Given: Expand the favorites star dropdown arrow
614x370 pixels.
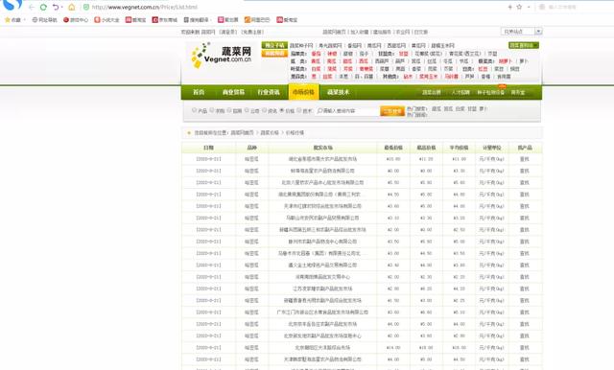Looking at the screenshot, I should (x=25, y=19).
